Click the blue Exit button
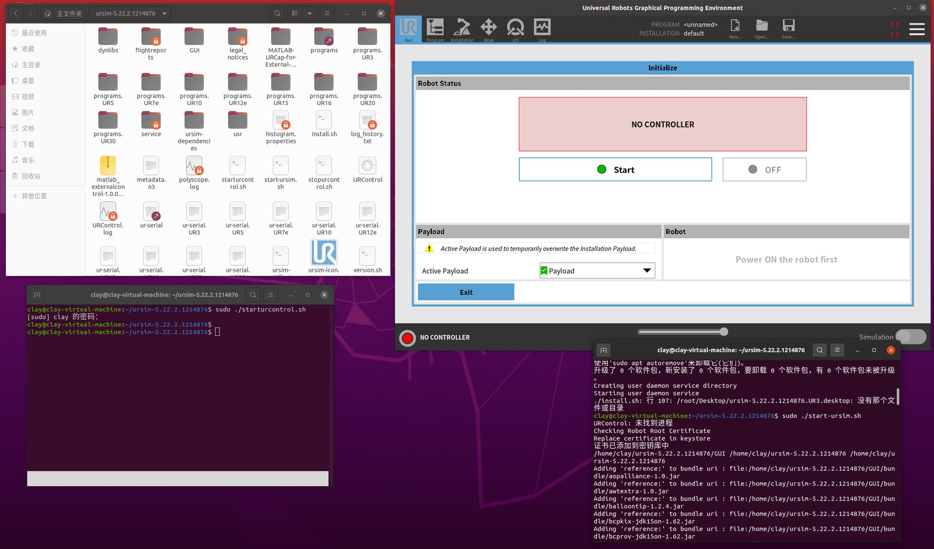Image resolution: width=934 pixels, height=549 pixels. [x=466, y=292]
